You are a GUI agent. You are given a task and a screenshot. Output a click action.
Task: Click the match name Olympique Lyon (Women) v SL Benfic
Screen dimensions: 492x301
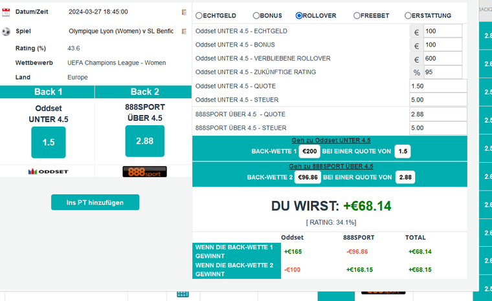(121, 31)
